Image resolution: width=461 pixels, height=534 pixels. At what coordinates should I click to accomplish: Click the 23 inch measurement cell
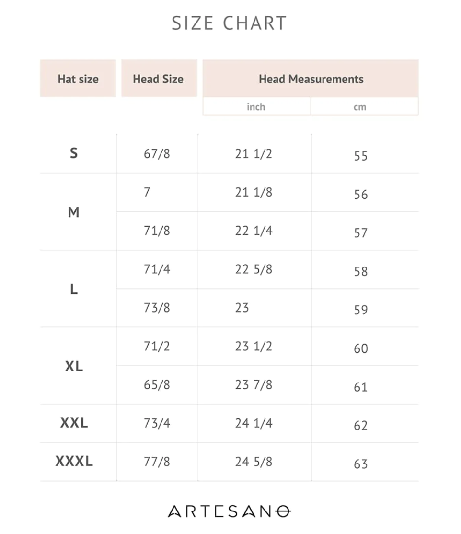point(242,308)
